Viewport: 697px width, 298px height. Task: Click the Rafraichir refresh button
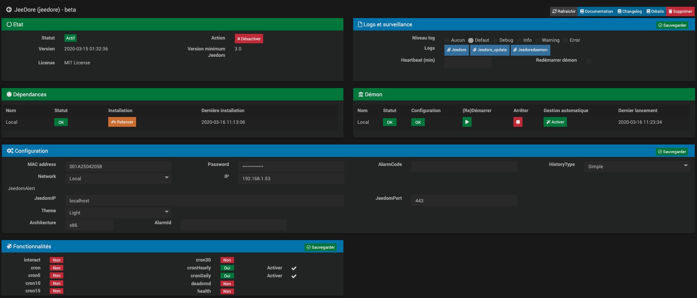[564, 11]
